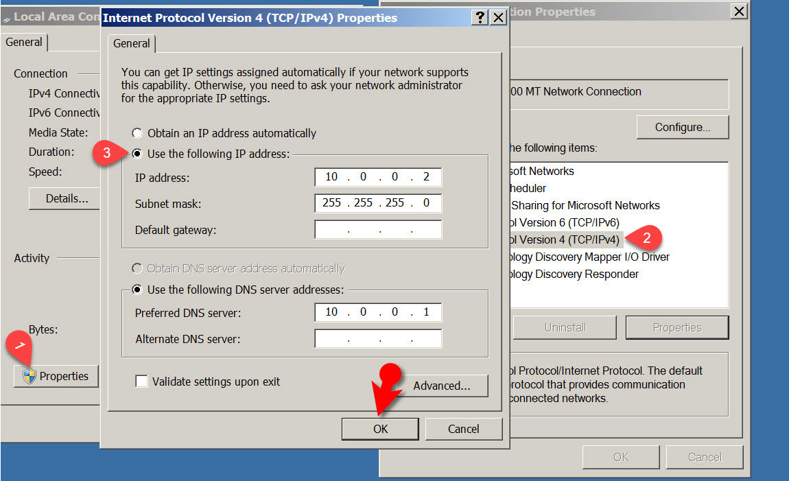Open the Advanced settings button
This screenshot has height=481, width=789.
(442, 386)
